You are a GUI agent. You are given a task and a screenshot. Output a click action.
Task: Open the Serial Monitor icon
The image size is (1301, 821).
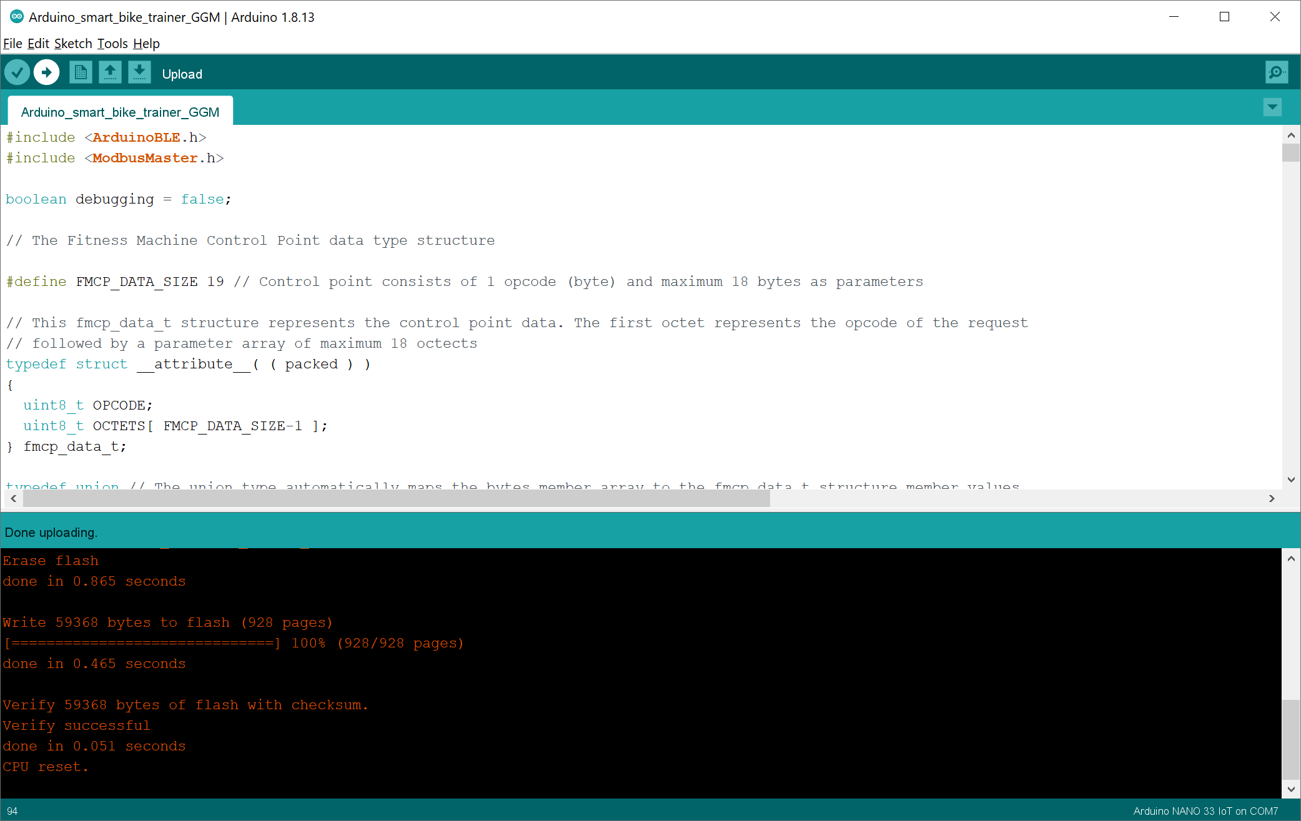click(x=1277, y=72)
